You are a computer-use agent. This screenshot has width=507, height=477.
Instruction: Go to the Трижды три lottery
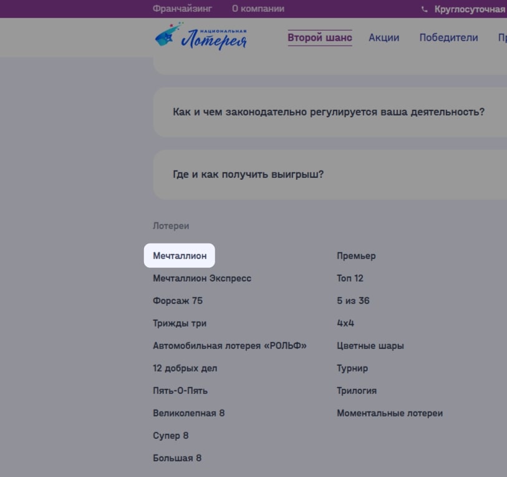point(180,323)
